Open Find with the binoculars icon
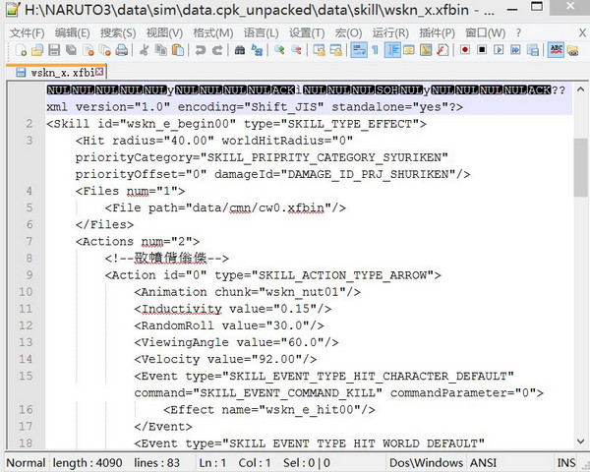 pyautogui.click(x=240, y=50)
